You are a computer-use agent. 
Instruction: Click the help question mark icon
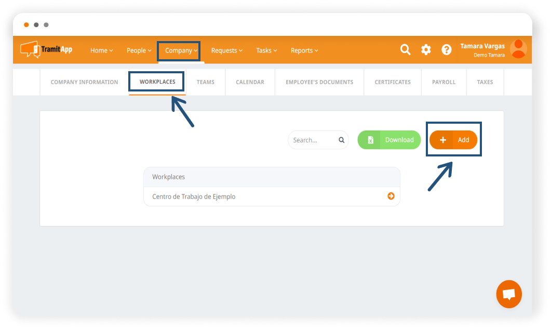coord(446,50)
